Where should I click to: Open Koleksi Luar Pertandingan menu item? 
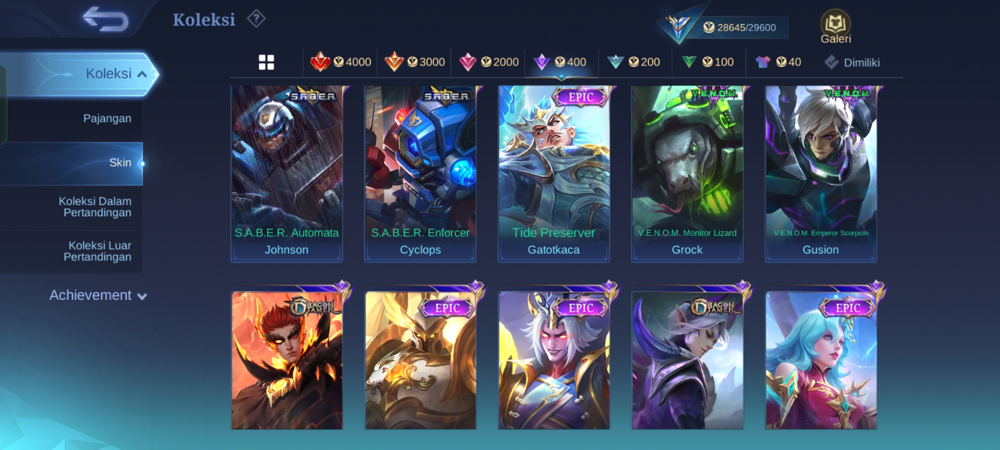97,251
